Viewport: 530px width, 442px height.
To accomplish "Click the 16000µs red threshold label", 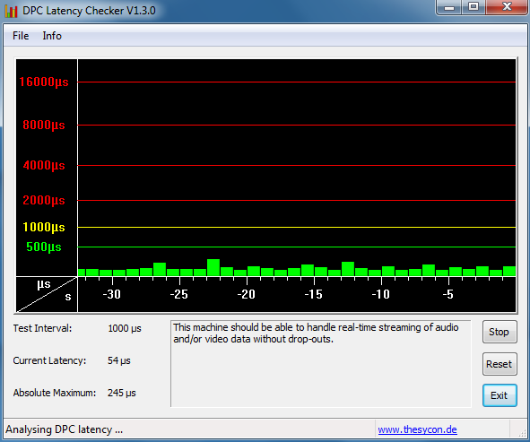I will click(44, 82).
